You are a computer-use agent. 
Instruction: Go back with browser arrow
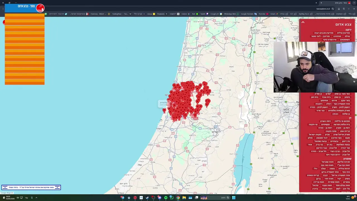pos(354,9)
